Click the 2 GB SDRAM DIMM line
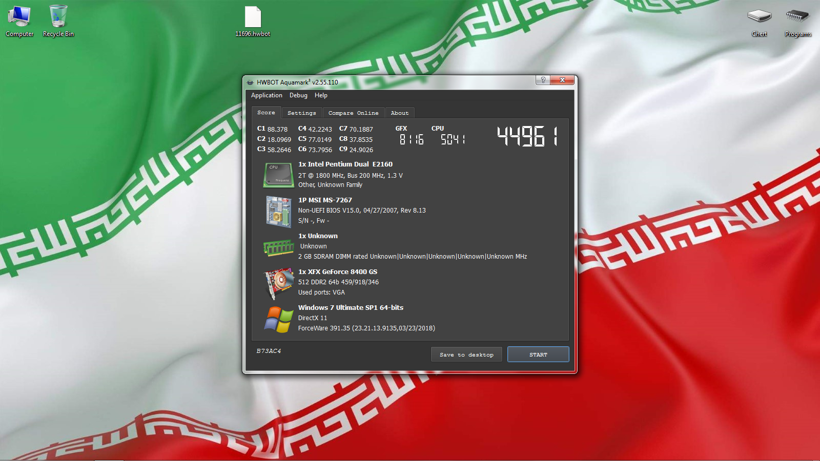The image size is (820, 461). 413,257
